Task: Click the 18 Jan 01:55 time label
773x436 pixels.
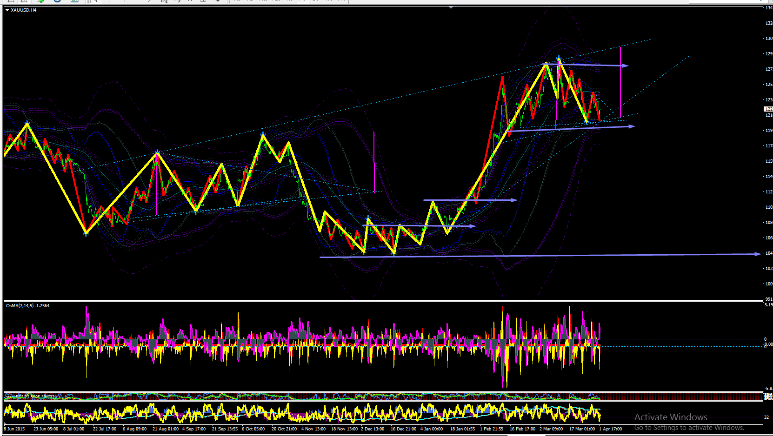Action: [463, 429]
